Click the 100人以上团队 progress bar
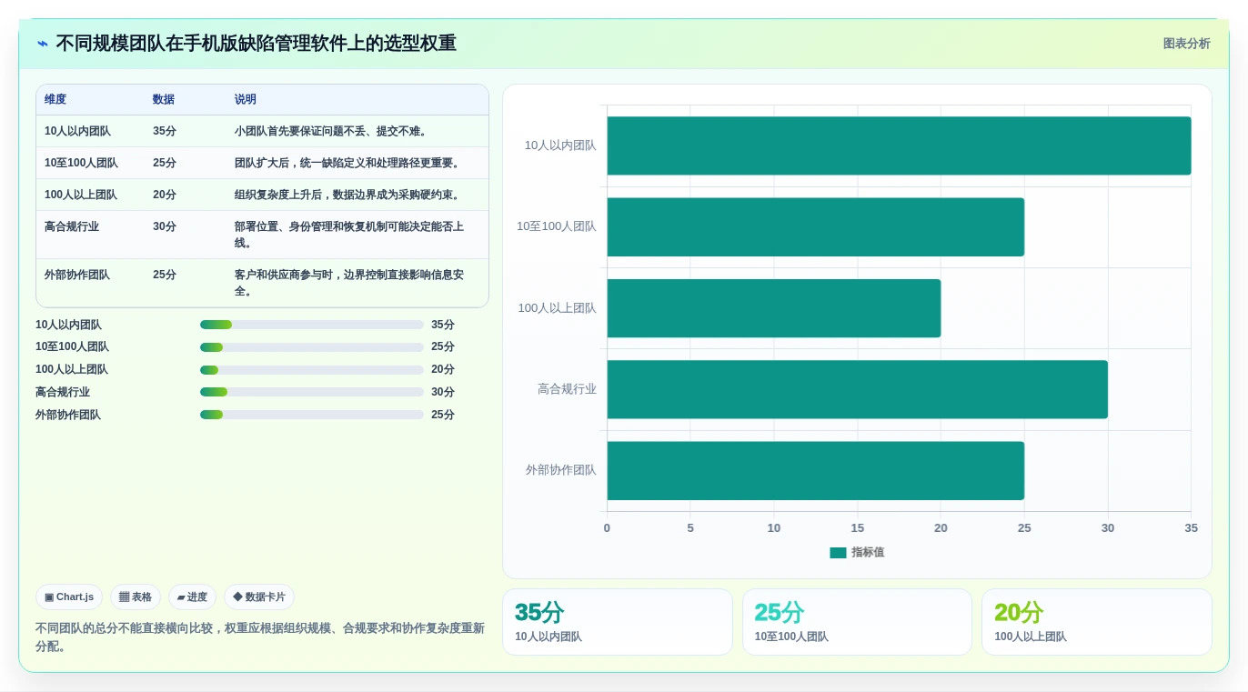The image size is (1248, 692). (312, 370)
